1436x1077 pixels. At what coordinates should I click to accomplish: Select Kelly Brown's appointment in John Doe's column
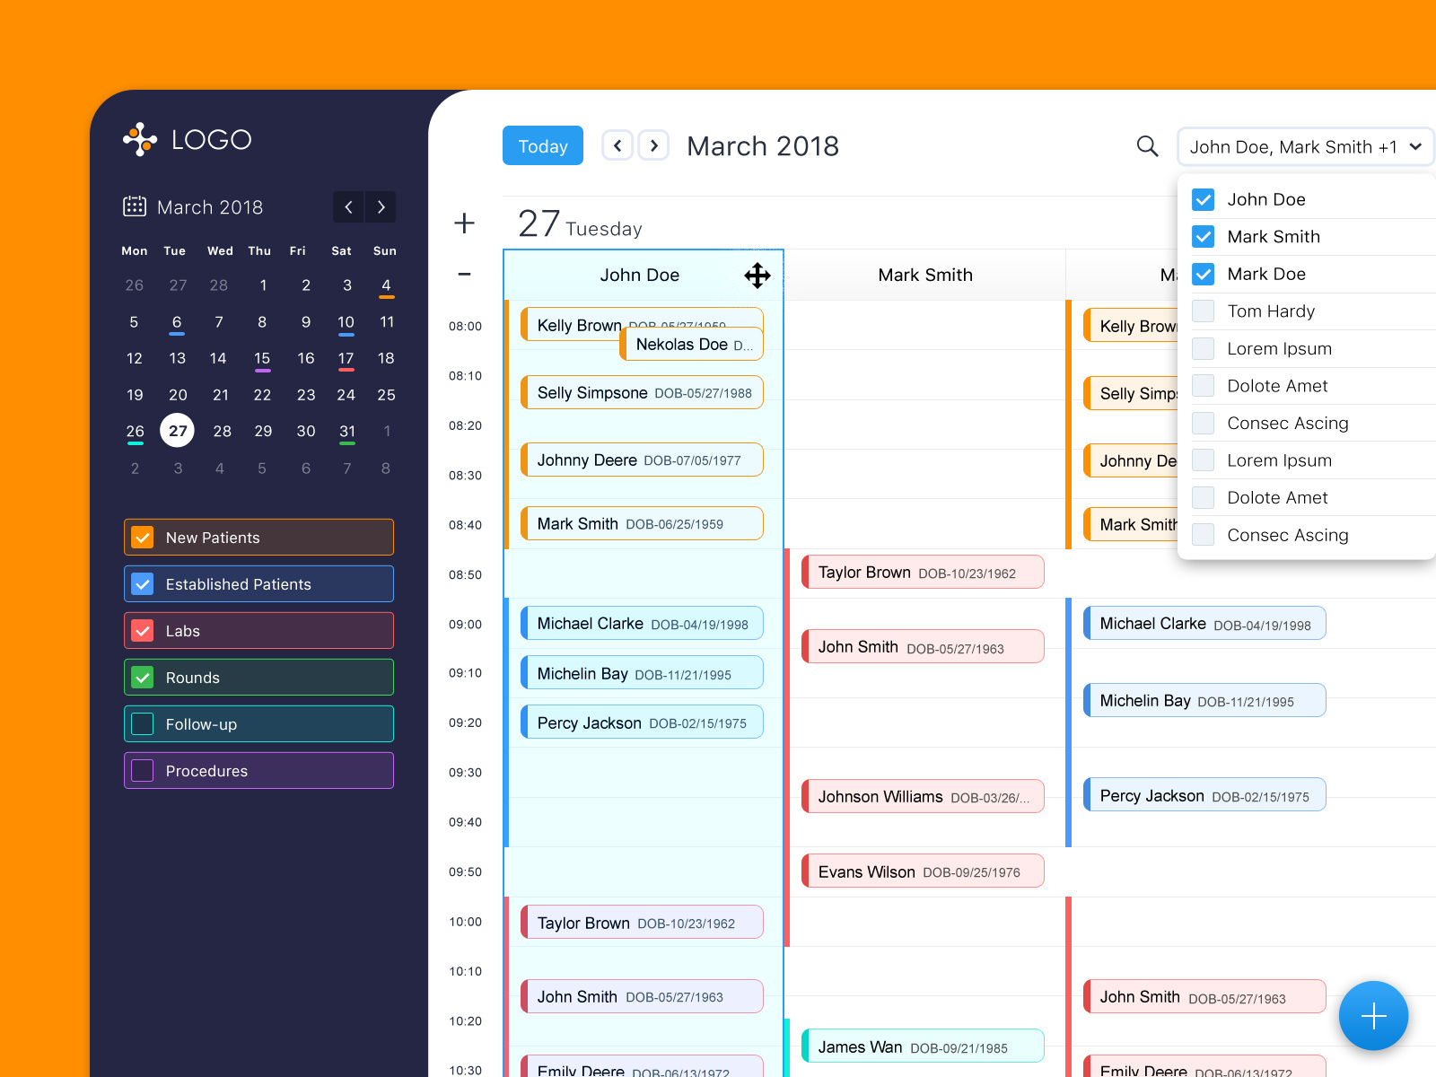click(x=578, y=325)
